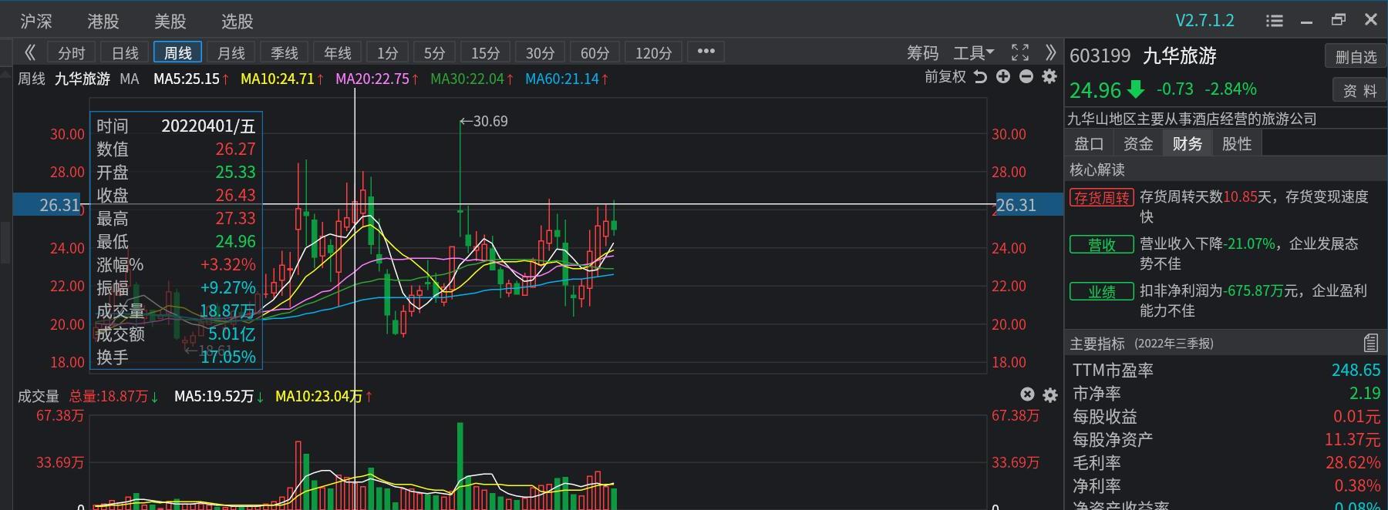Toggle the 筹码 chip distribution view
The image size is (1388, 510).
(922, 52)
